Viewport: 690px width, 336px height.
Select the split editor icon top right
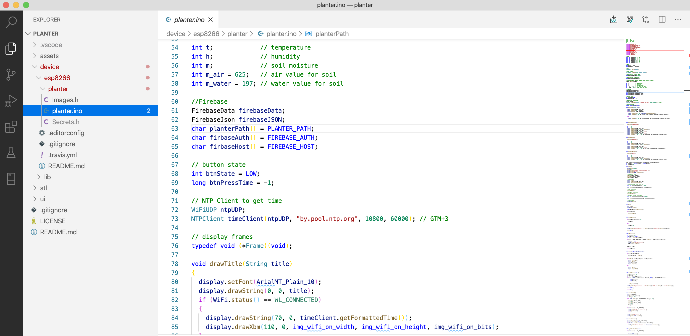click(x=662, y=19)
